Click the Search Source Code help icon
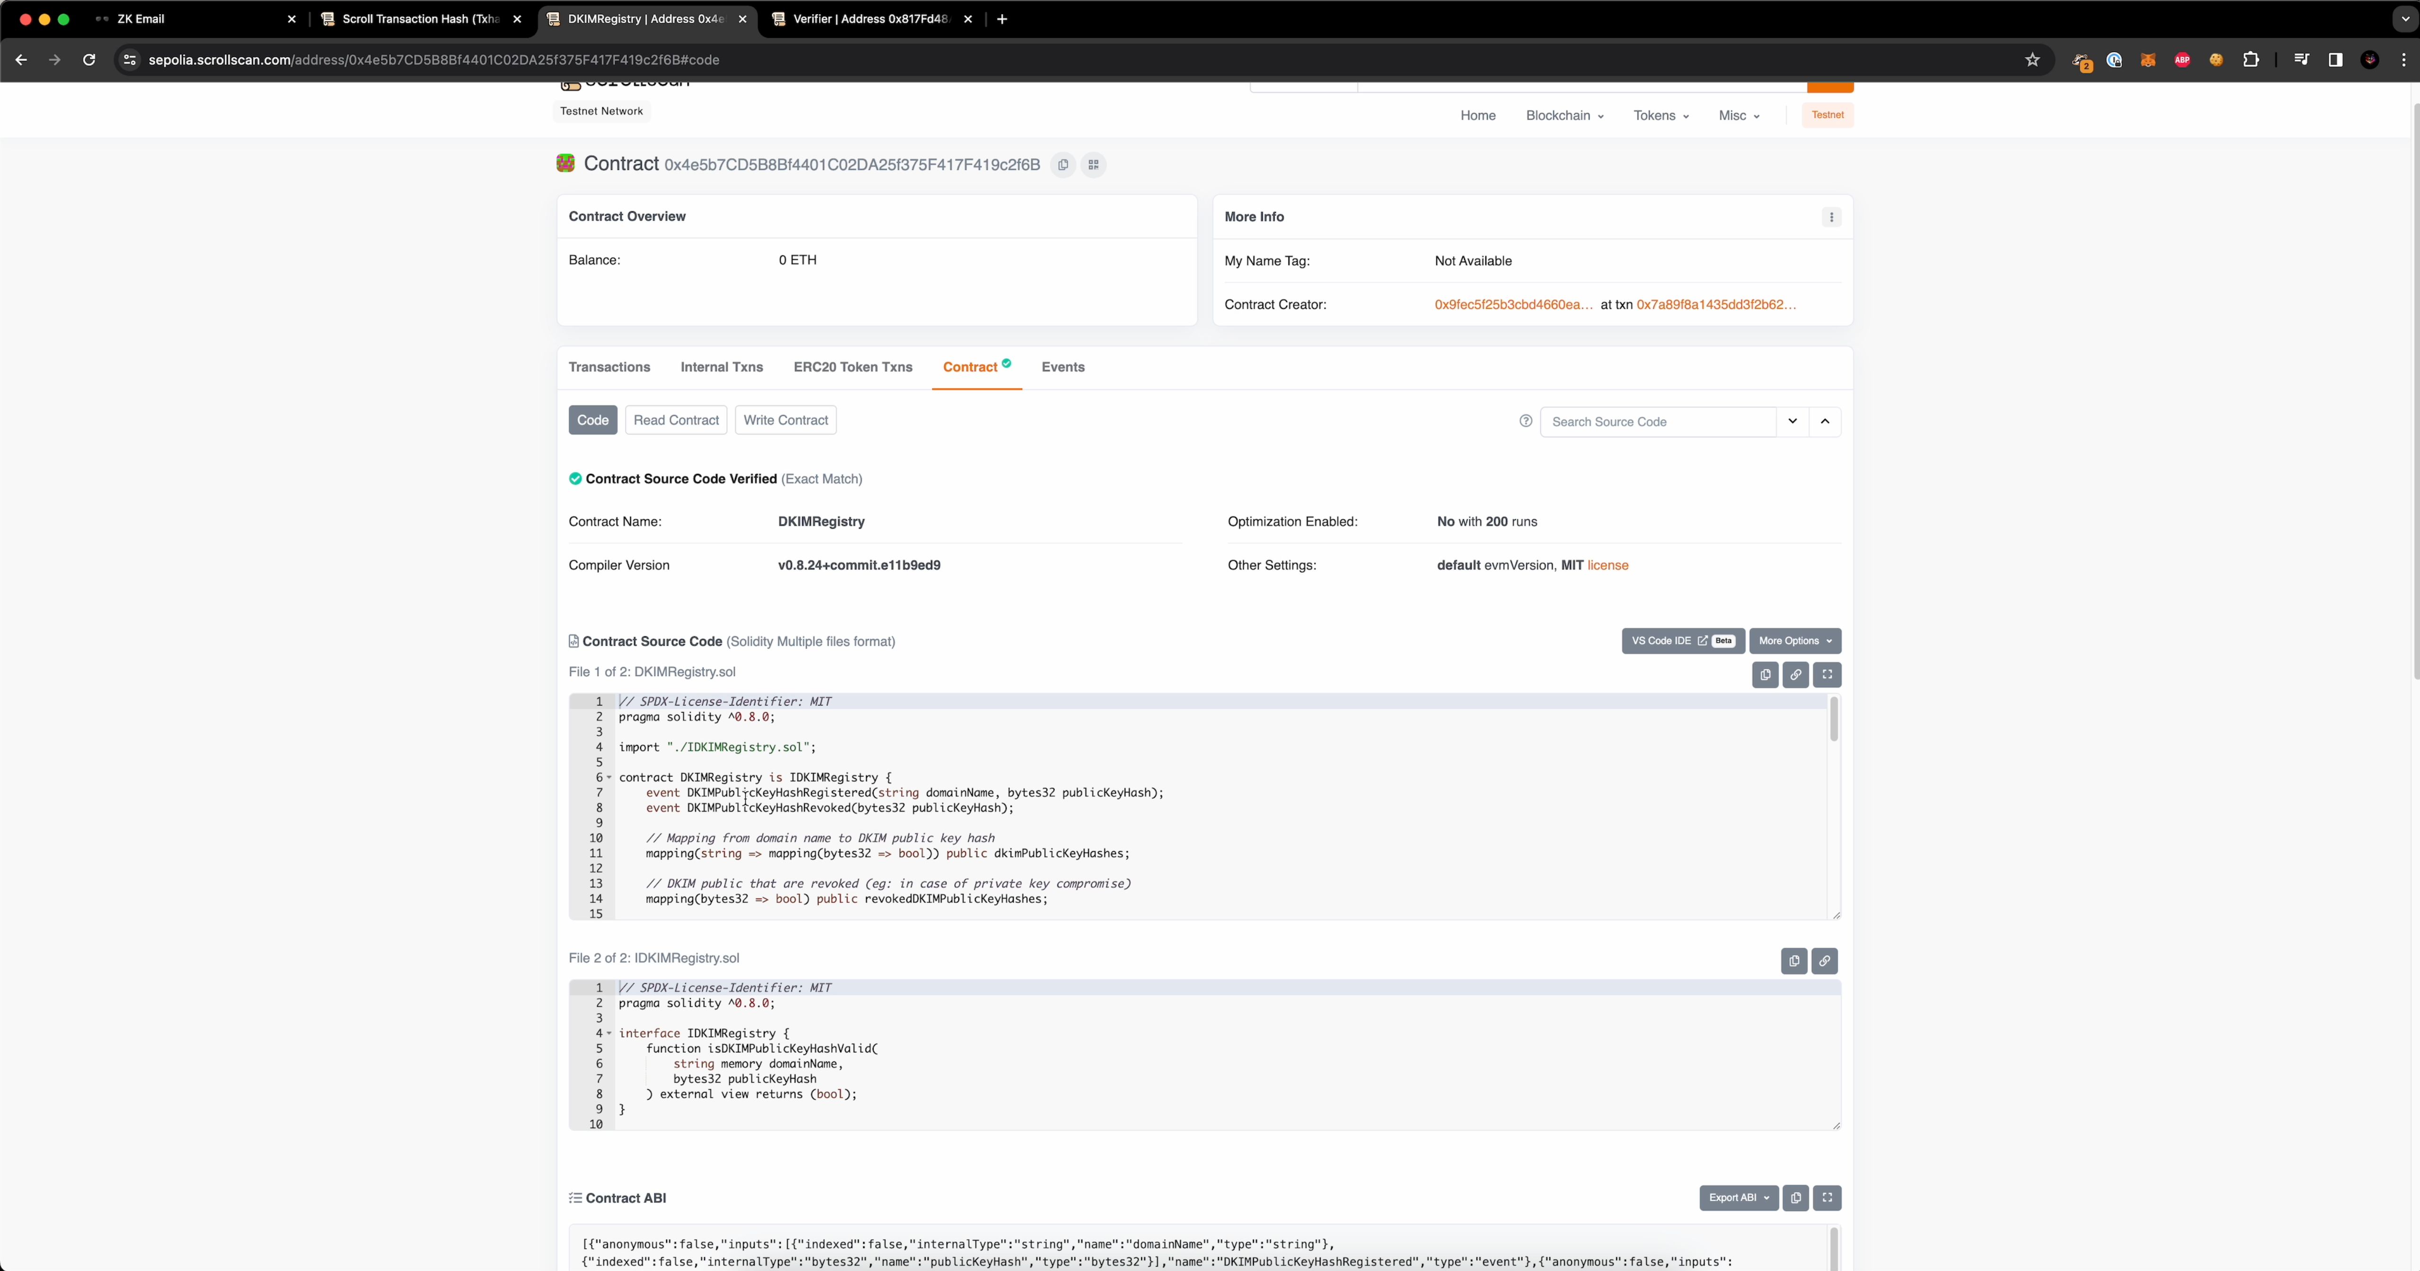The image size is (2420, 1271). pos(1526,421)
